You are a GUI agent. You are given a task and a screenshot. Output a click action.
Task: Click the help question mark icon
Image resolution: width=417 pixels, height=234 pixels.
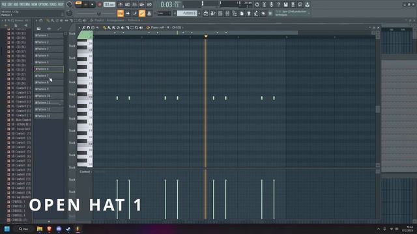(x=278, y=5)
